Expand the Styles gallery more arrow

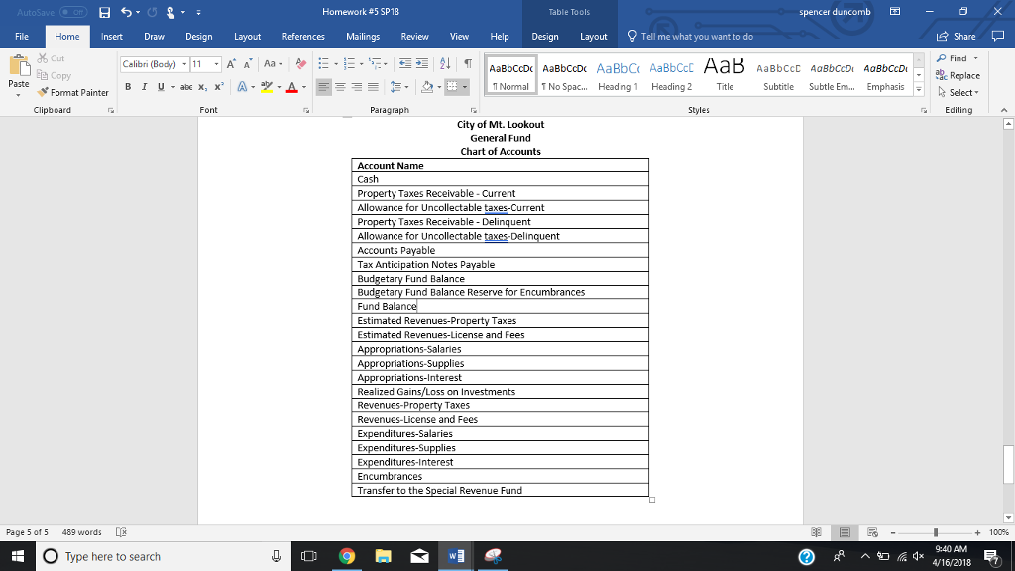point(917,89)
